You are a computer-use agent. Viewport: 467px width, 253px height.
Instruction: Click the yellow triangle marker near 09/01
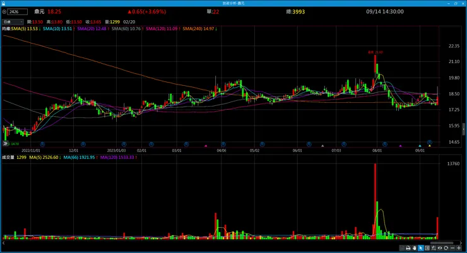pos(430,146)
